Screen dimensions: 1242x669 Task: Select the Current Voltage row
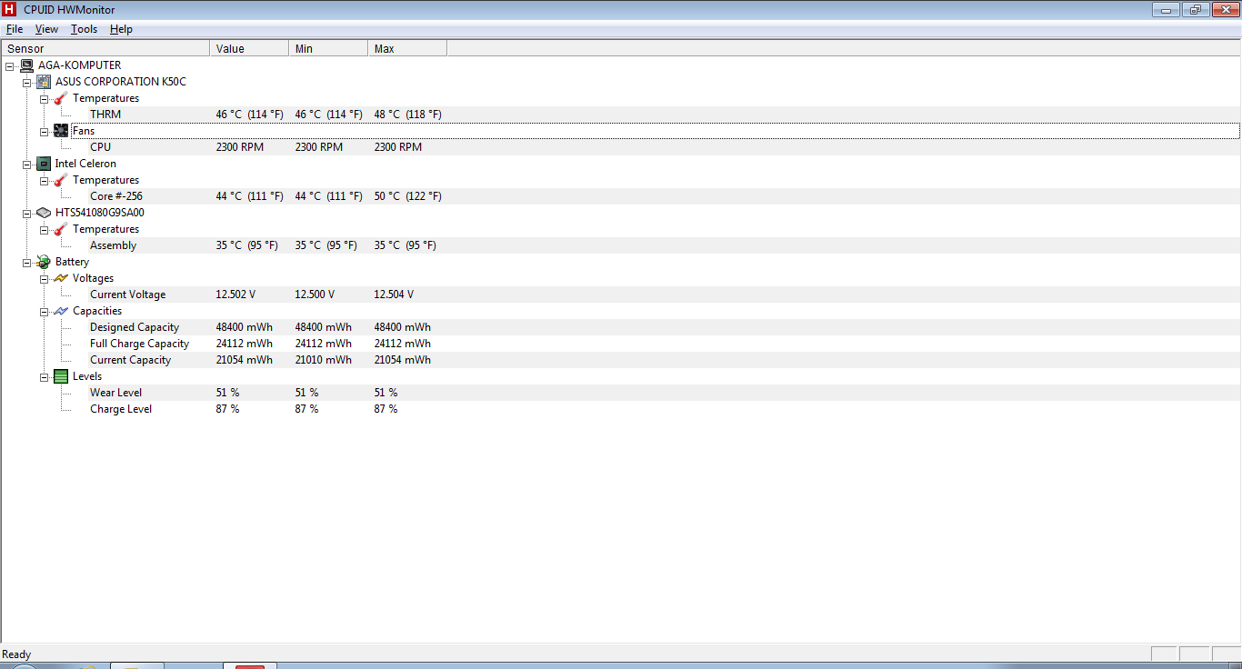click(x=621, y=295)
